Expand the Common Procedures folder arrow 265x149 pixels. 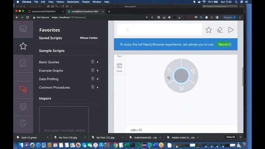[98, 87]
